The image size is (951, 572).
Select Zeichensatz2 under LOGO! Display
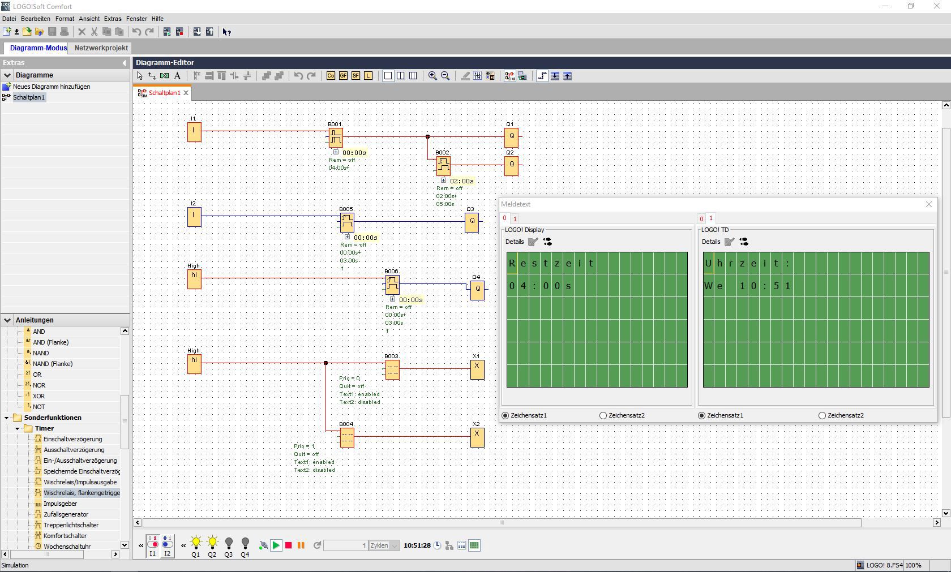(603, 415)
